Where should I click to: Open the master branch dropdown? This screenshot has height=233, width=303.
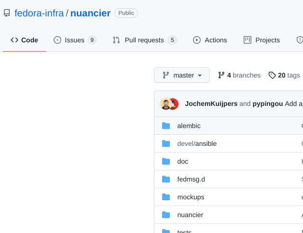pos(182,75)
